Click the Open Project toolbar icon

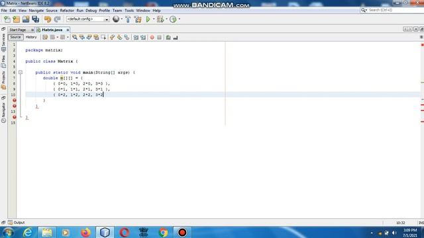pyautogui.click(x=26, y=19)
